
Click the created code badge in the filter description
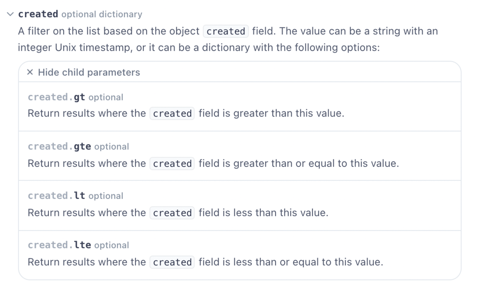[226, 32]
